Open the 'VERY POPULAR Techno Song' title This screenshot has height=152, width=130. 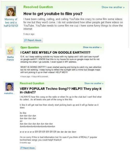[x=61, y=90]
